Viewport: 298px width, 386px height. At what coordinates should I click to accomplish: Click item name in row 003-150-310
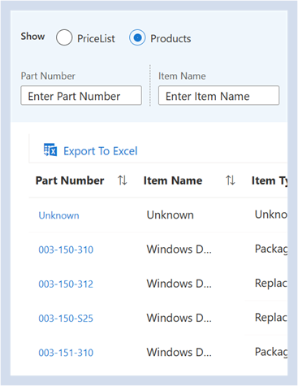179,249
